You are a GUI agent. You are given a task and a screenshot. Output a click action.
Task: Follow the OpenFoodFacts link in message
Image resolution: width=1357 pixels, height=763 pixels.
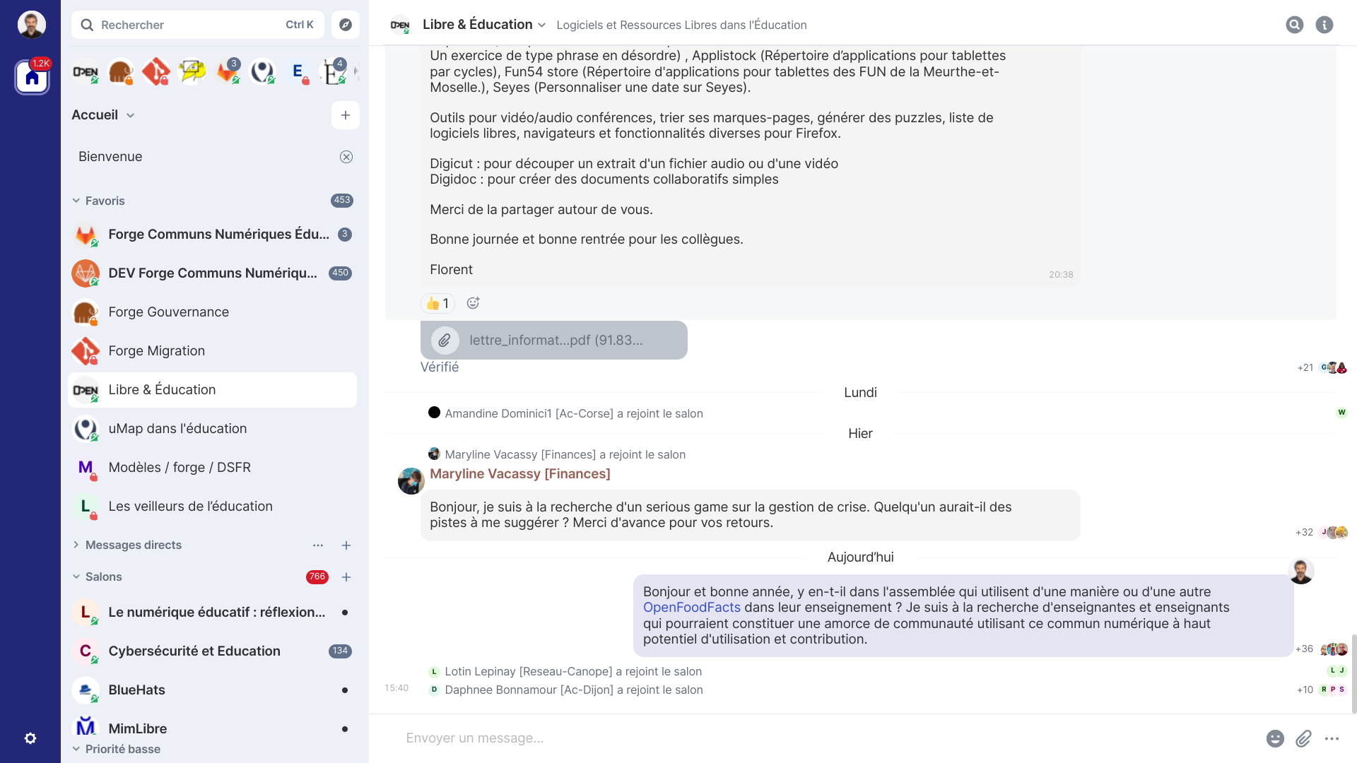point(692,608)
